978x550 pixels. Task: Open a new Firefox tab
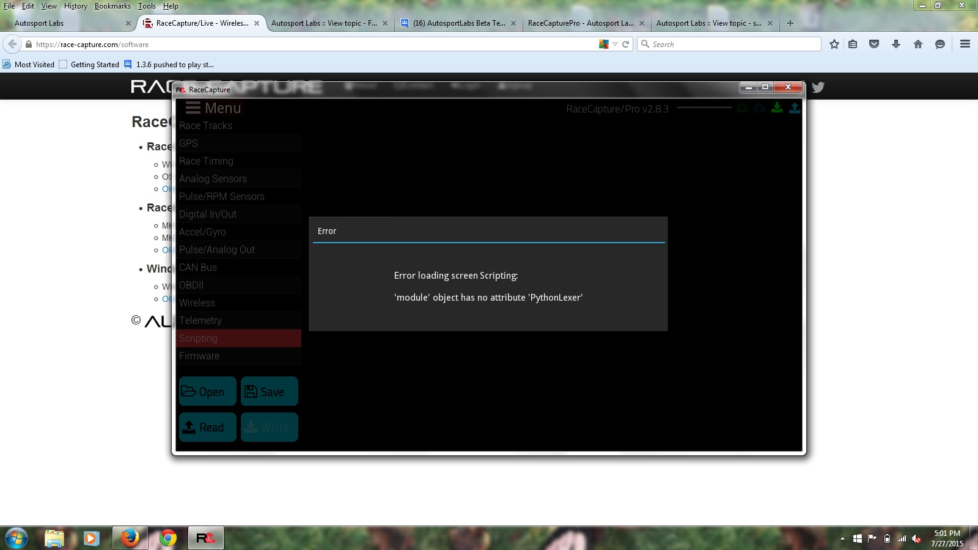pyautogui.click(x=790, y=23)
